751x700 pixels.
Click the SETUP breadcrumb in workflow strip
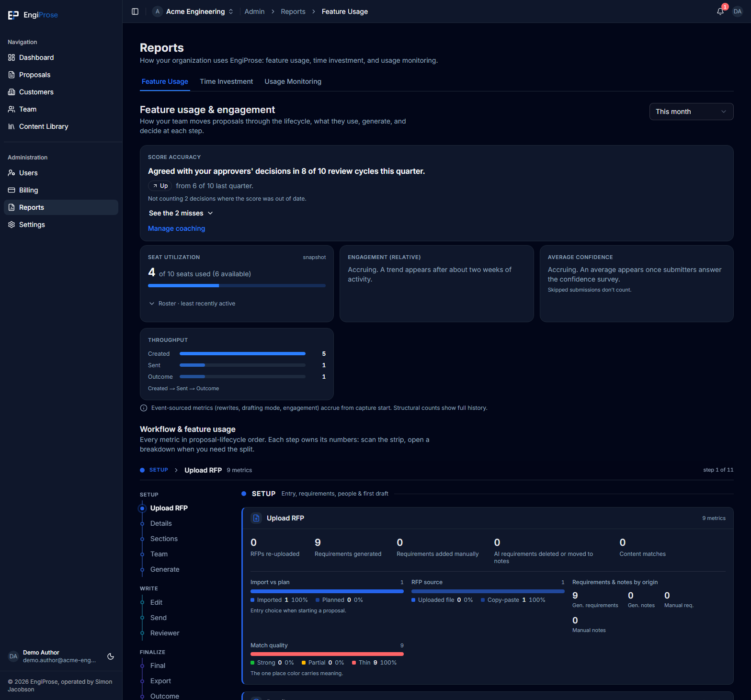[x=159, y=470]
